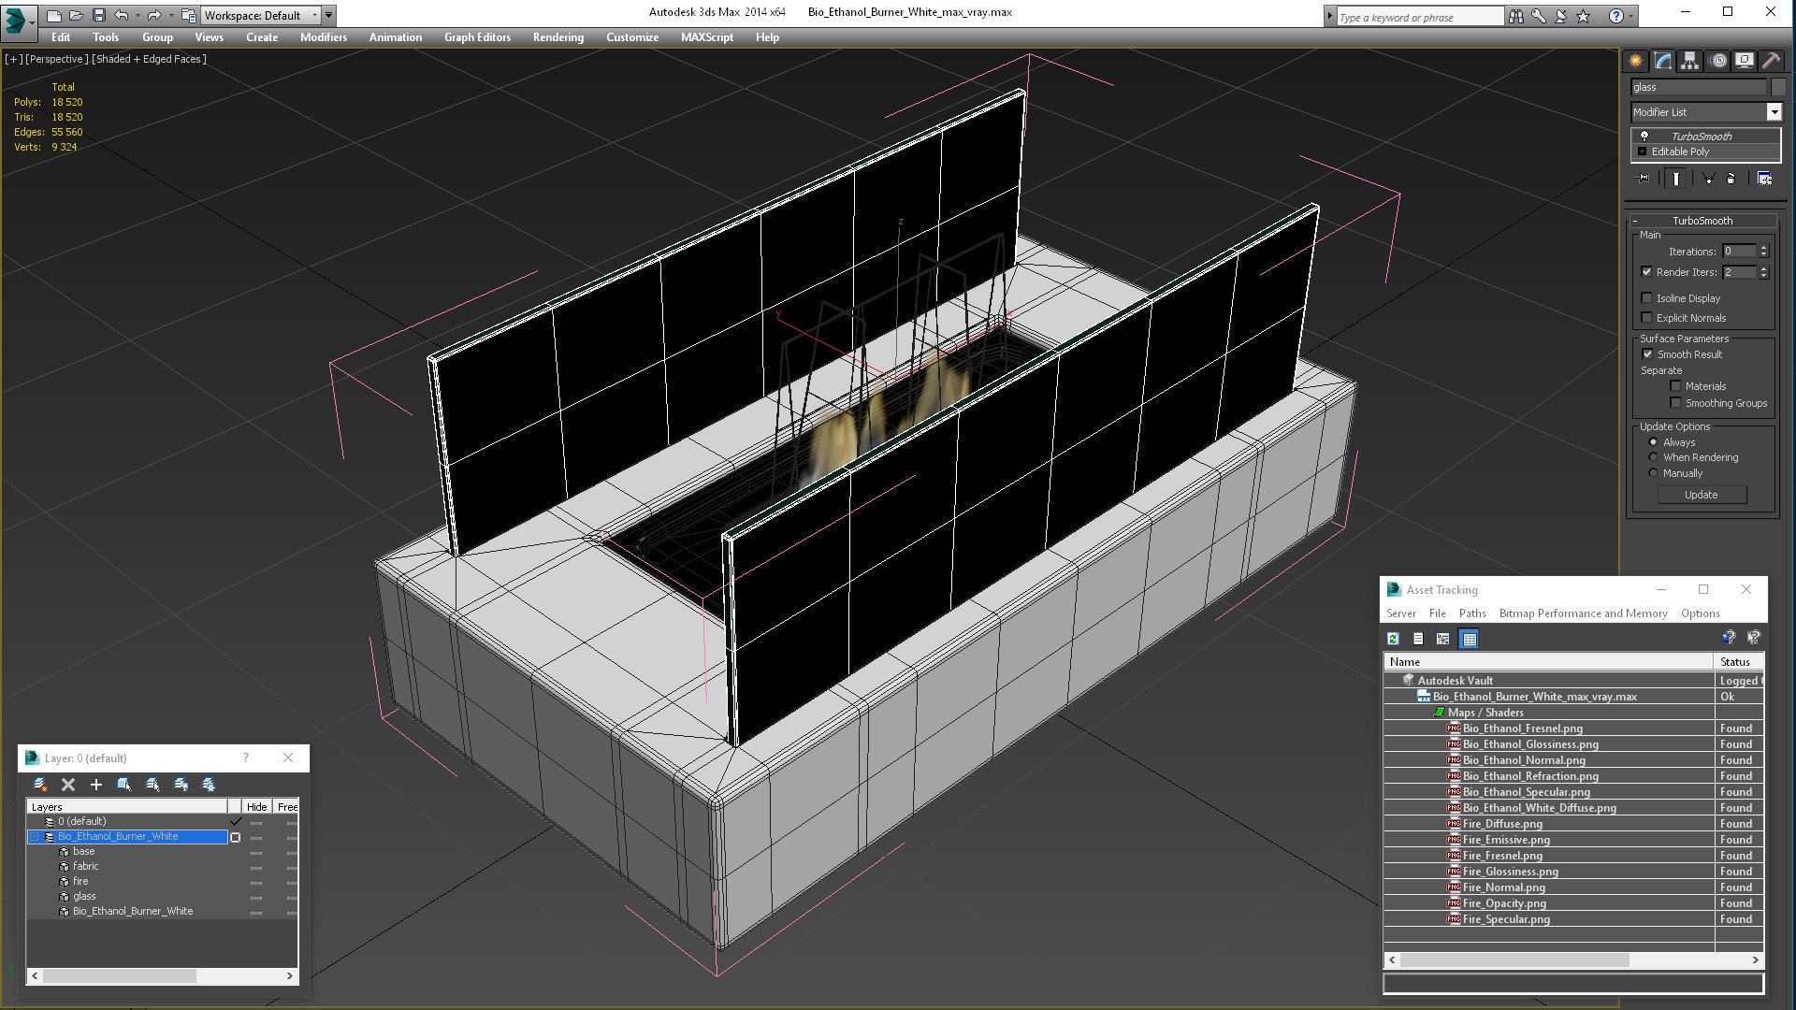The image size is (1796, 1010).
Task: Click the object color swatch beside glass
Action: point(1778,87)
